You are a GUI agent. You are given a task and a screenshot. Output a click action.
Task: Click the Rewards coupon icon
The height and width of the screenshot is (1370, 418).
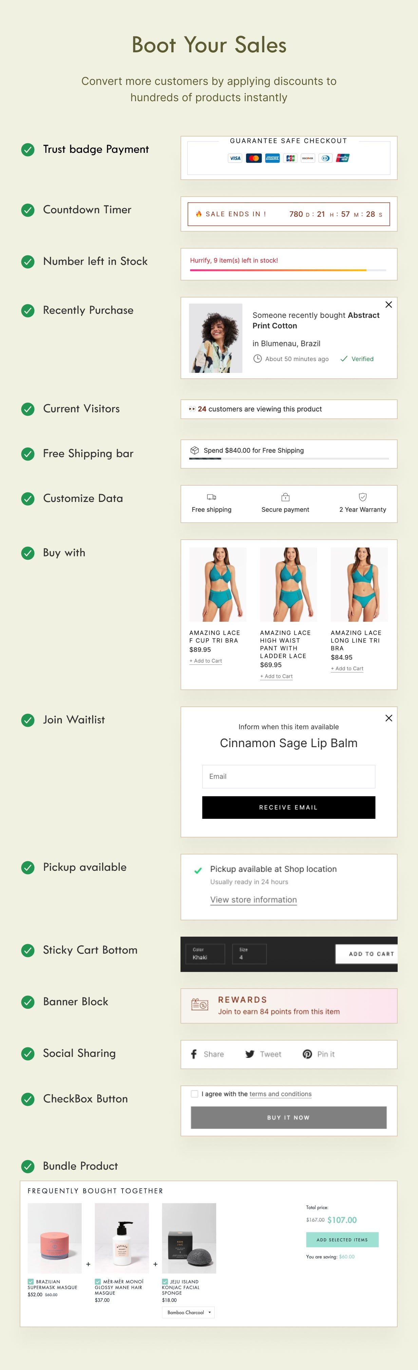click(x=200, y=1005)
